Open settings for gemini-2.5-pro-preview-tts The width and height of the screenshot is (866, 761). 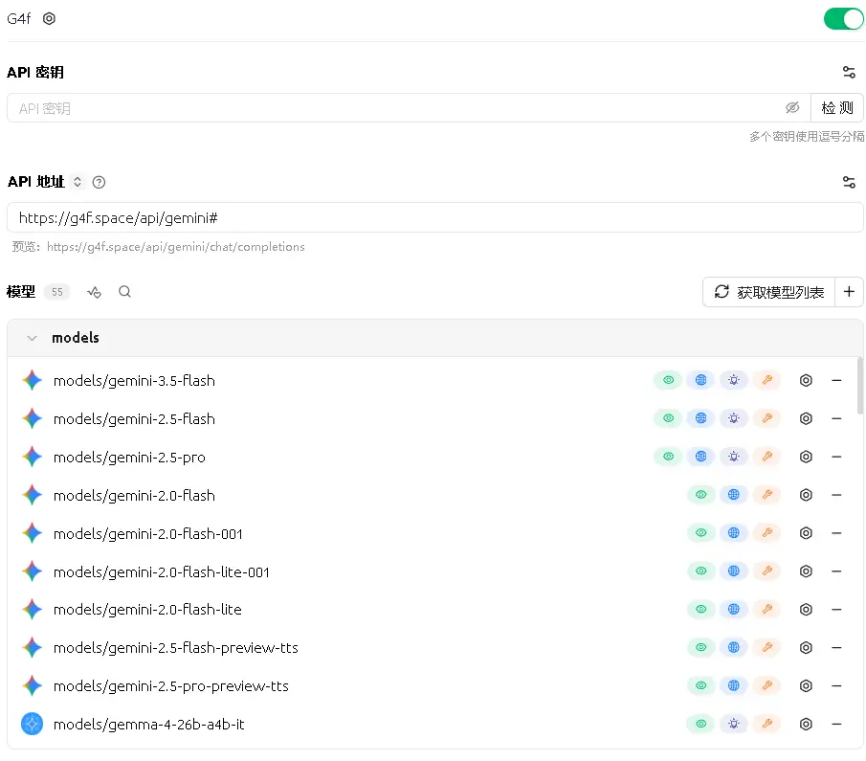(806, 685)
